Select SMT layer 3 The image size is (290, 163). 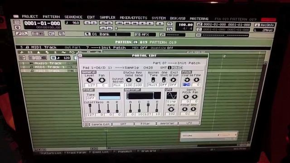tap(177, 67)
